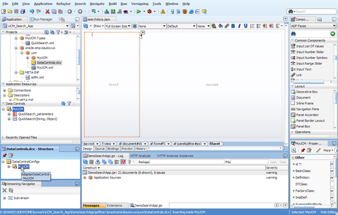Click the Data Controls filter funnel icon
Screen dimensions: 338x215
[69, 104]
